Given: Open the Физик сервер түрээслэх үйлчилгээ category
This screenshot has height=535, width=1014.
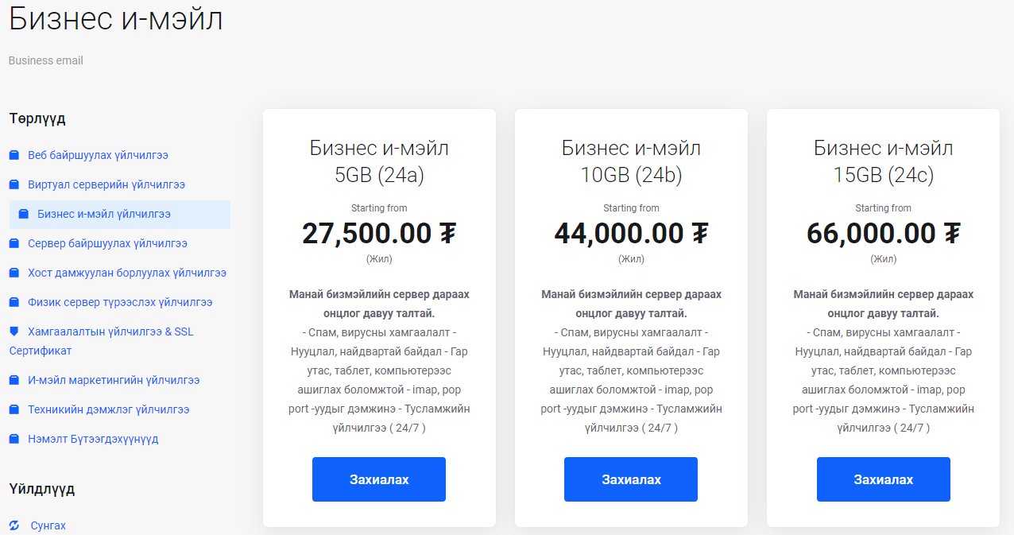Looking at the screenshot, I should [120, 302].
